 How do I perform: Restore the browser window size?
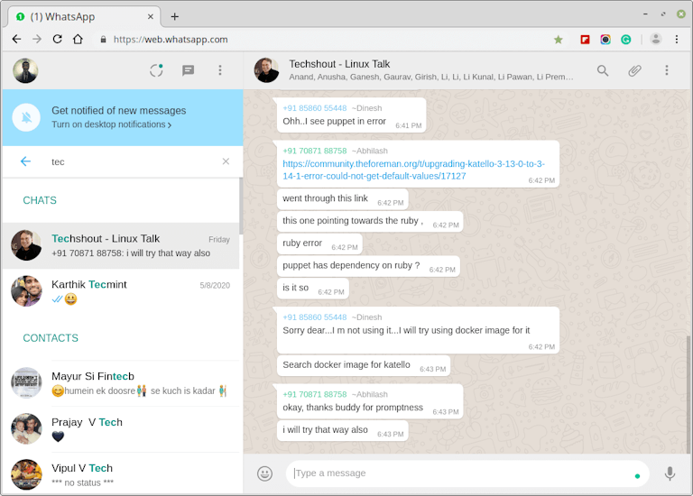point(663,14)
